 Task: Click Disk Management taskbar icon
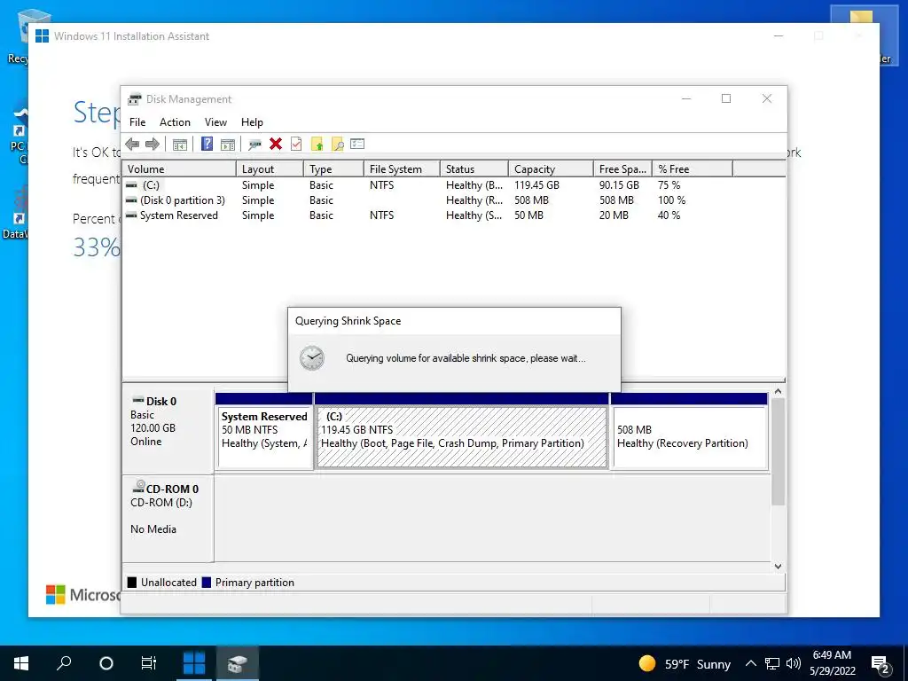237,663
